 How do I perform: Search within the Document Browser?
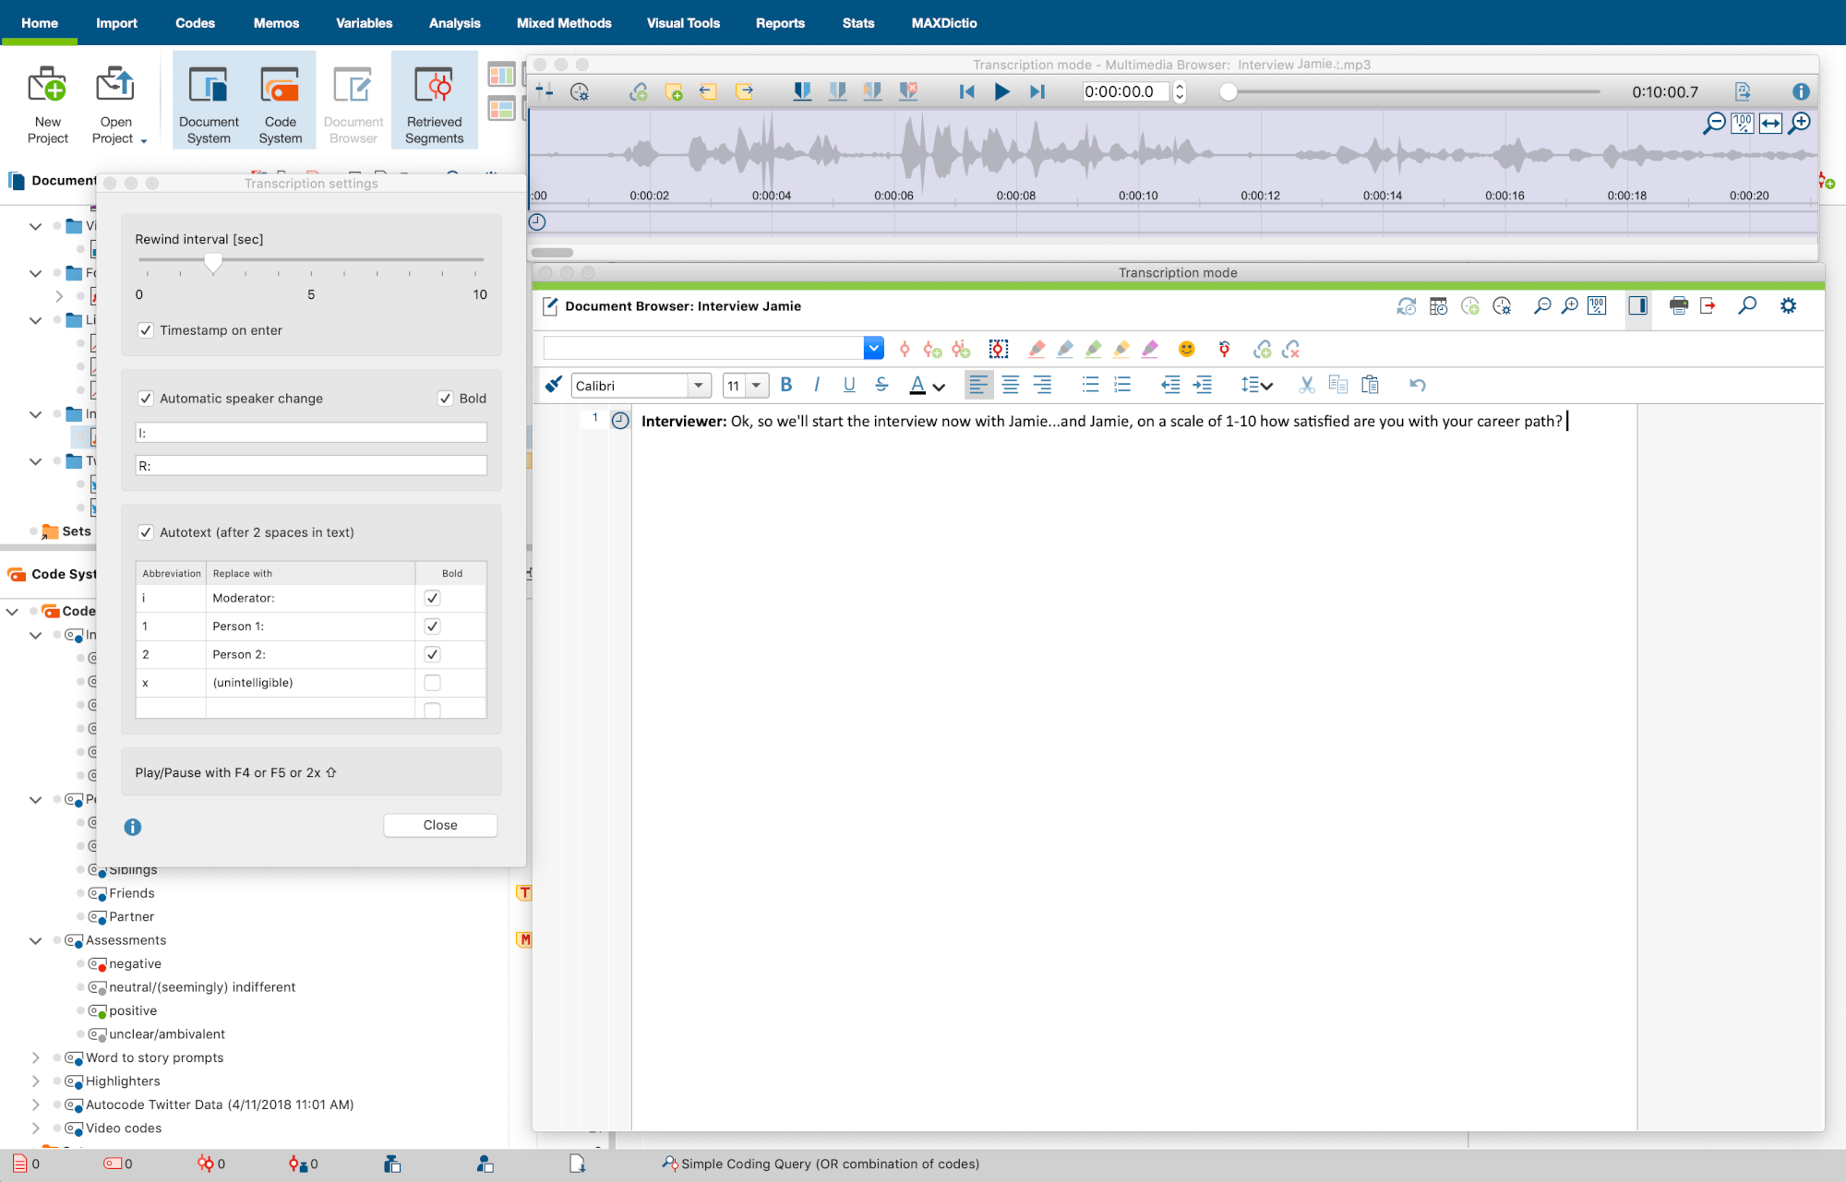pos(1747,306)
